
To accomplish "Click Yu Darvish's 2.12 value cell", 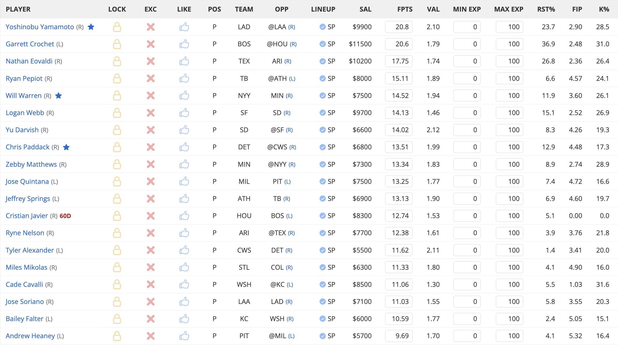I will [433, 130].
